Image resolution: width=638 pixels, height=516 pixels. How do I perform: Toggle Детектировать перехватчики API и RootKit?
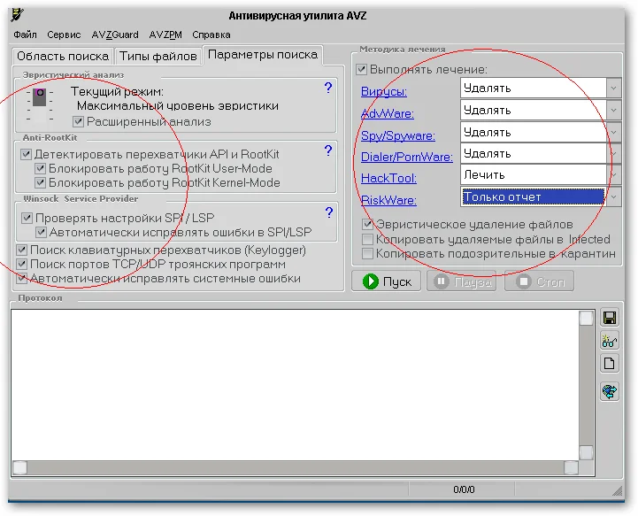26,154
